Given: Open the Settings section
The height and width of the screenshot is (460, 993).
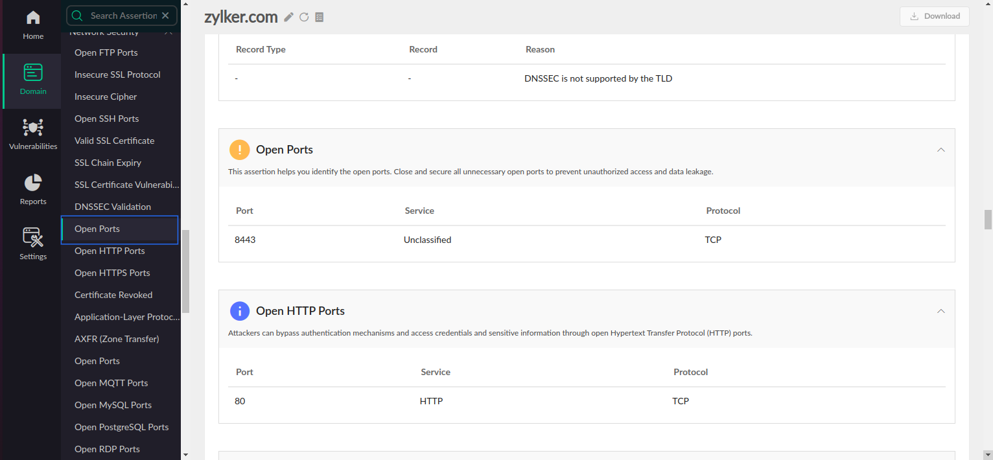Looking at the screenshot, I should point(33,244).
